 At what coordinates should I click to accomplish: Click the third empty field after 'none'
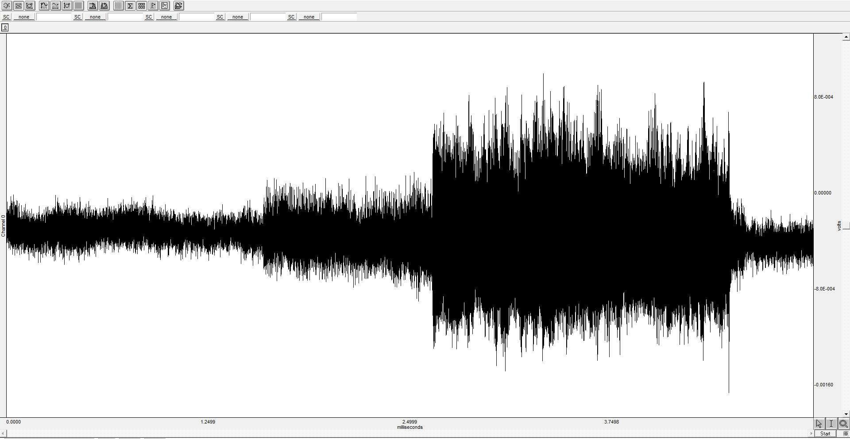tap(197, 17)
